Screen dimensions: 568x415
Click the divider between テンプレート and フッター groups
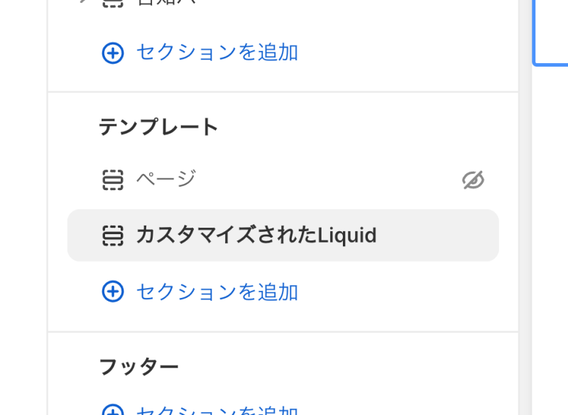[x=283, y=331]
